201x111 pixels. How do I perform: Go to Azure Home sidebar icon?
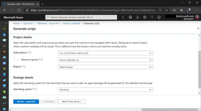[4, 35]
